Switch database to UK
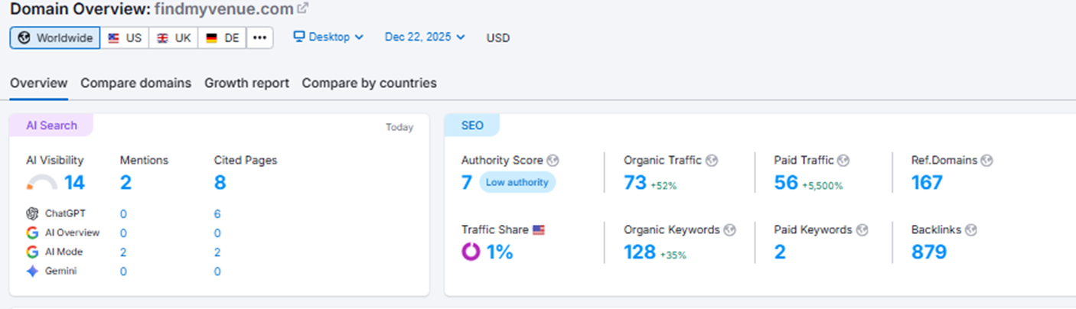This screenshot has height=309, width=1076. pos(174,37)
